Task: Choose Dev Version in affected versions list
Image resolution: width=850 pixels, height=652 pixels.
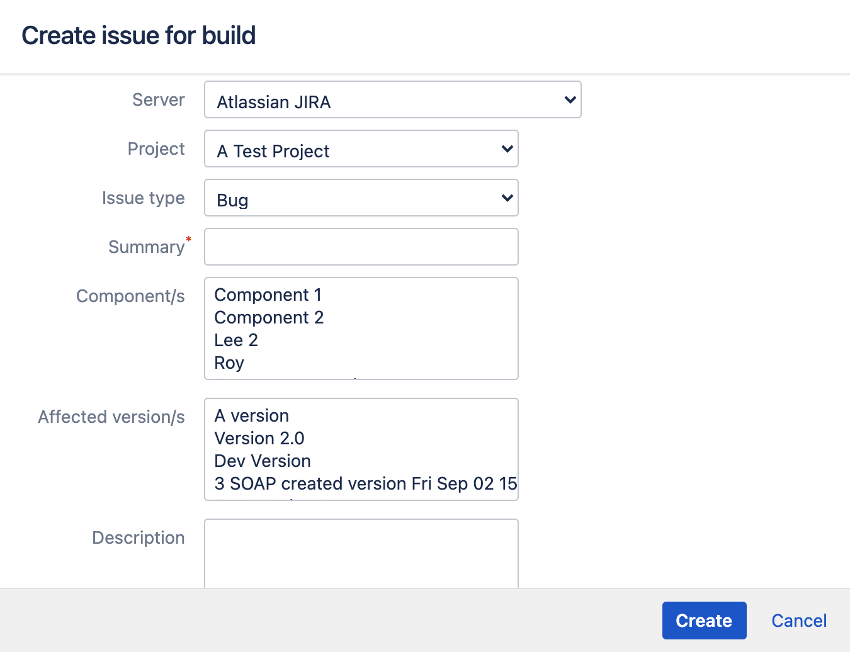Action: coord(263,461)
